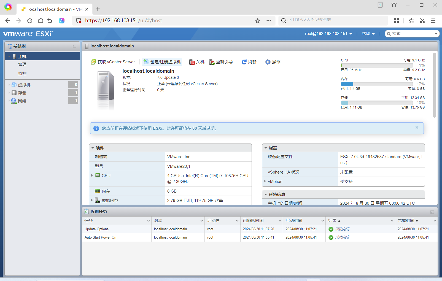Click the 创建/注册虚拟机 button
The image size is (442, 281).
click(x=162, y=62)
